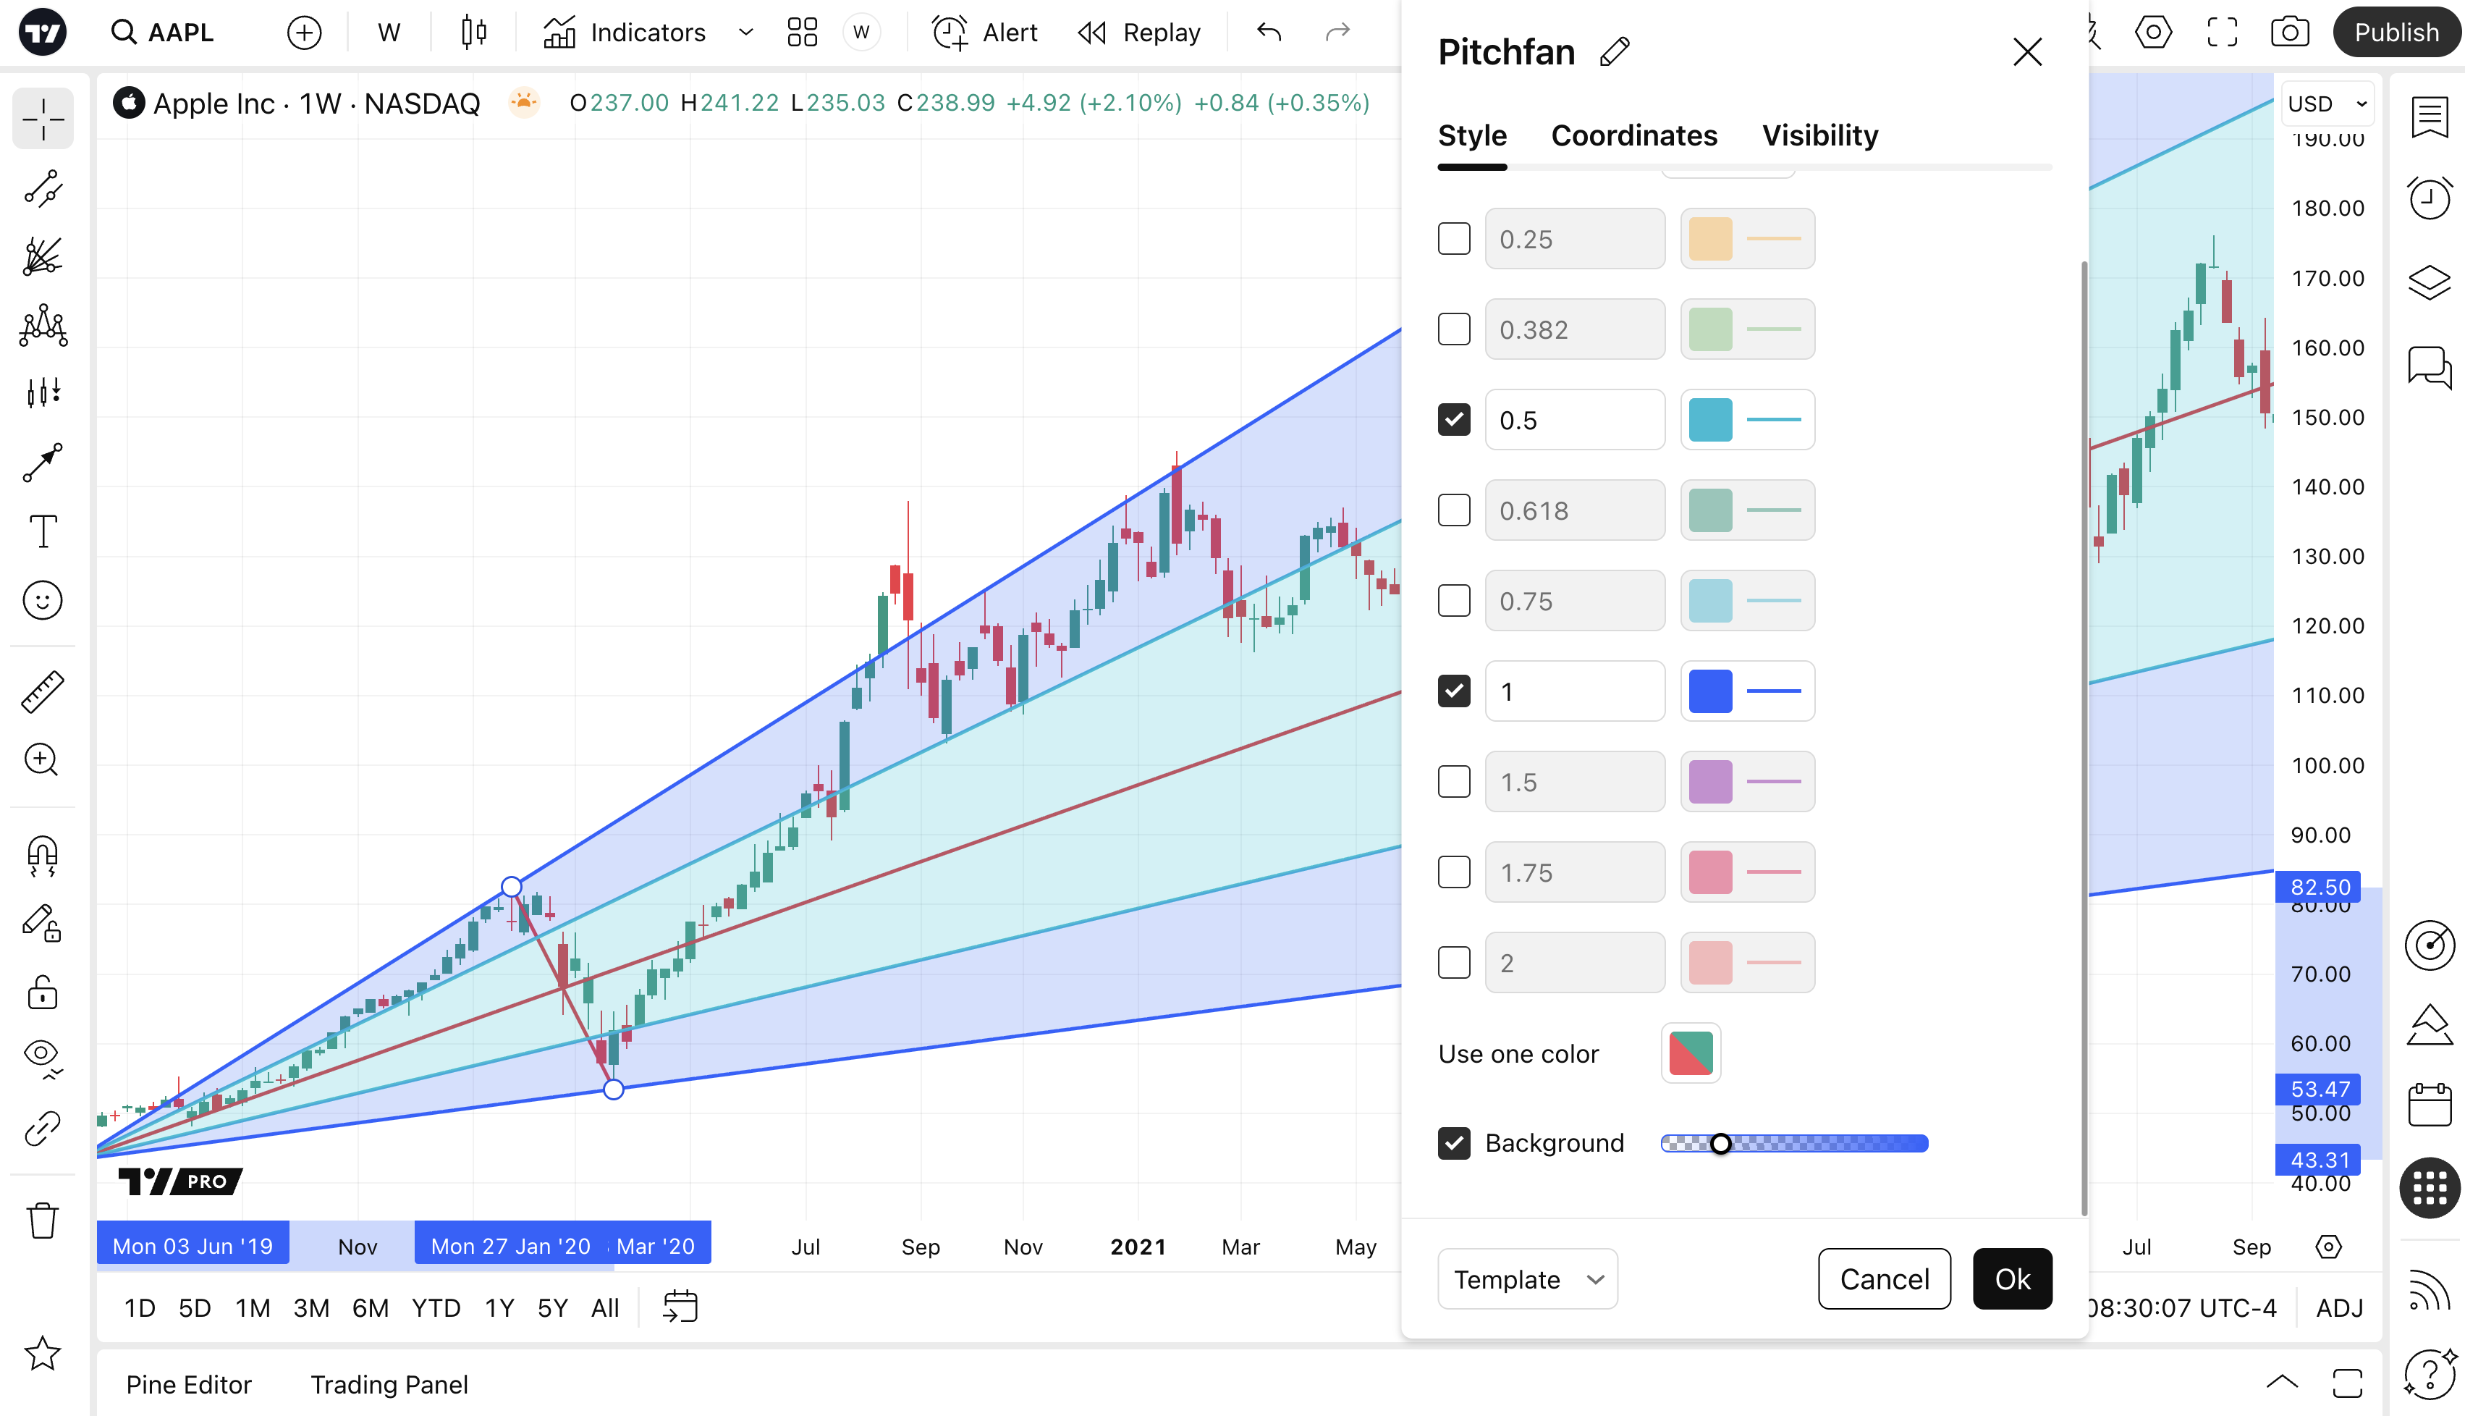
Task: Disable the Background checkbox
Action: pos(1454,1143)
